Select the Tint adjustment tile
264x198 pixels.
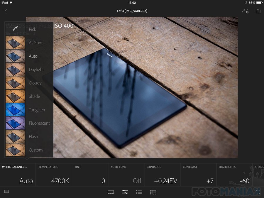pos(90,175)
